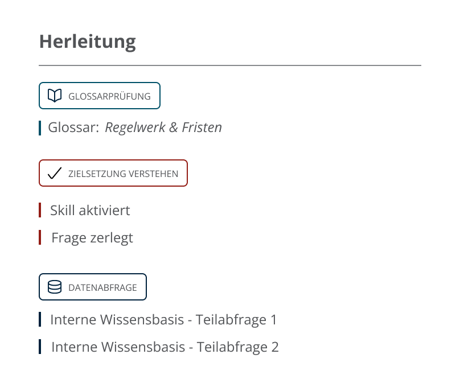Click the teal bar beside Glossar entry
The width and height of the screenshot is (460, 387).
coord(40,128)
